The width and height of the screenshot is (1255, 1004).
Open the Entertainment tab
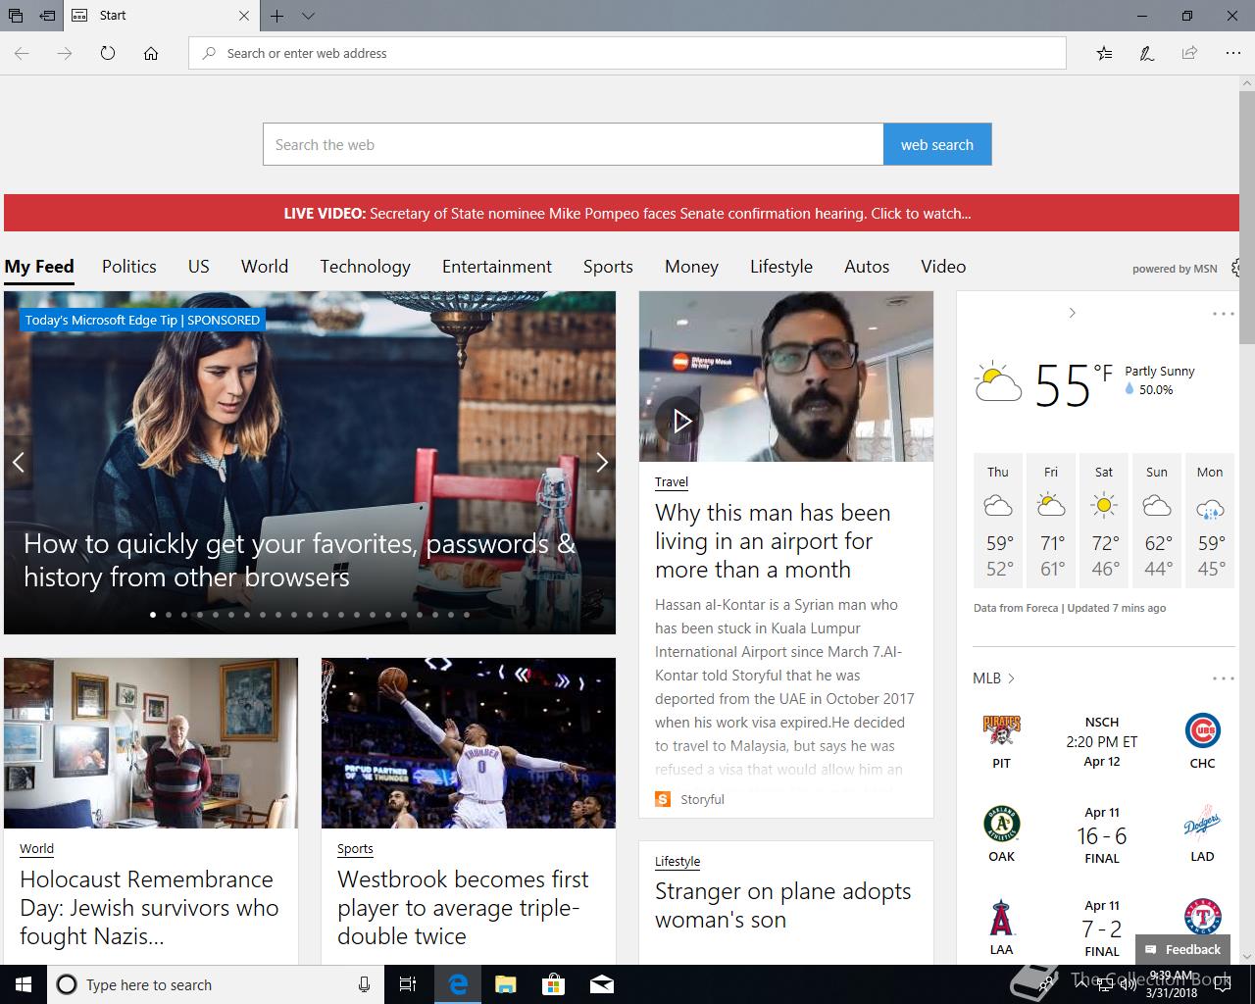click(497, 267)
